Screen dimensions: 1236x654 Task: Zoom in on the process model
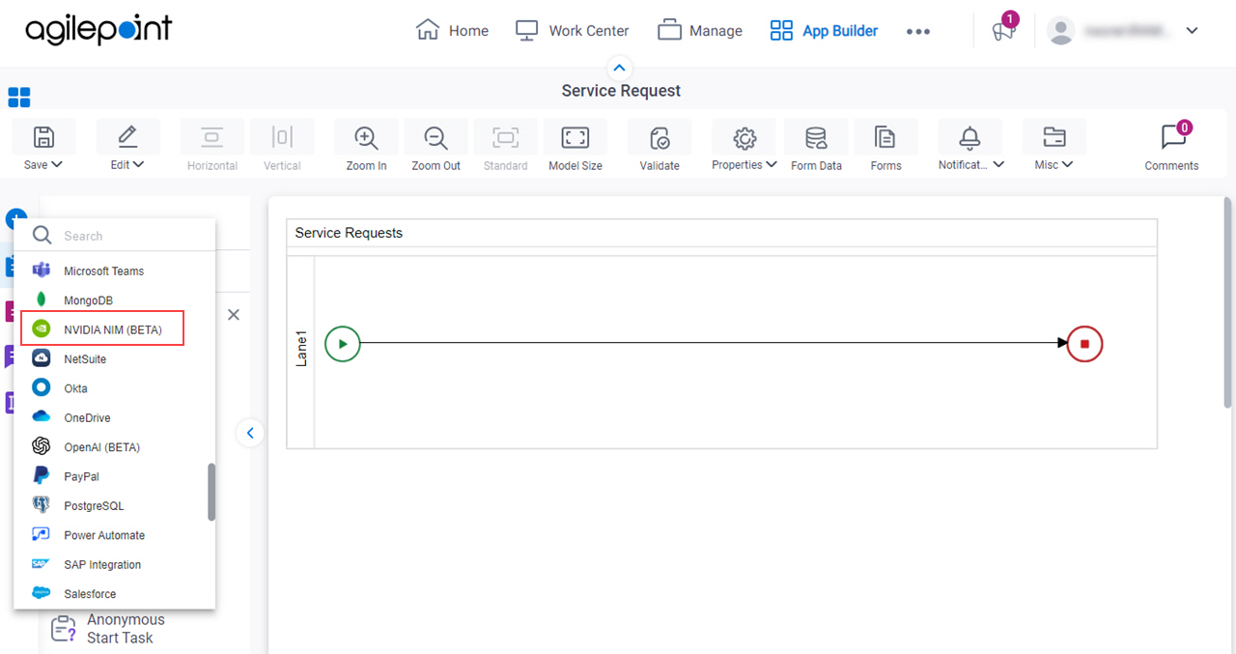click(366, 137)
